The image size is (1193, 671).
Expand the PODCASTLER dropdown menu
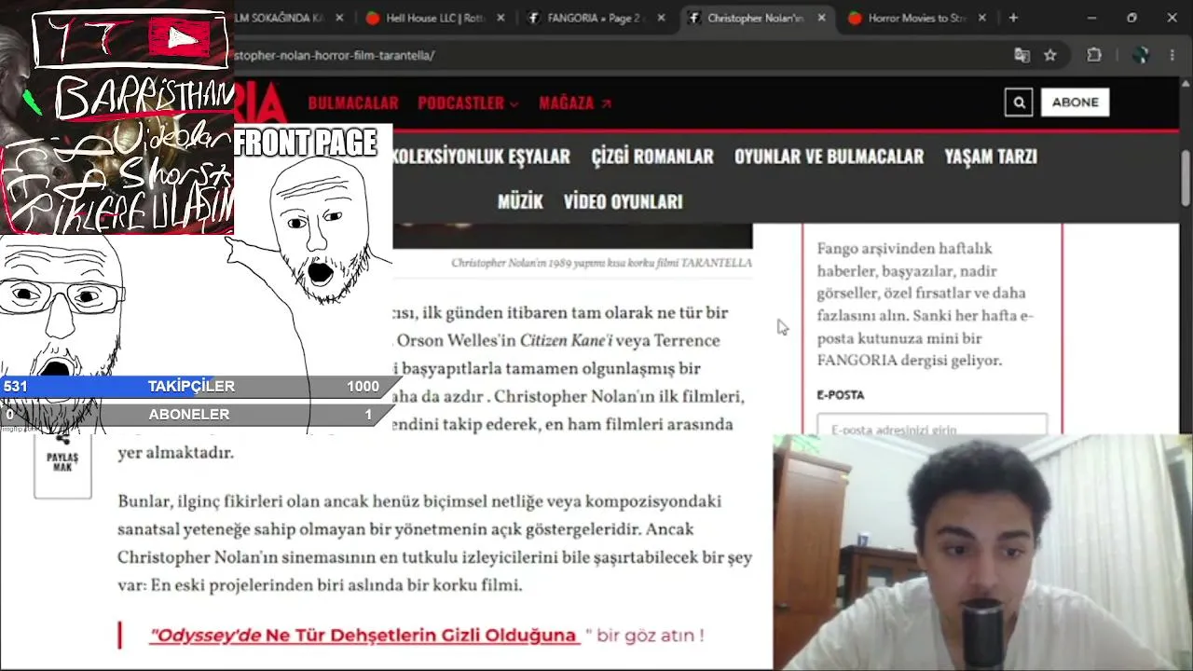pyautogui.click(x=468, y=103)
